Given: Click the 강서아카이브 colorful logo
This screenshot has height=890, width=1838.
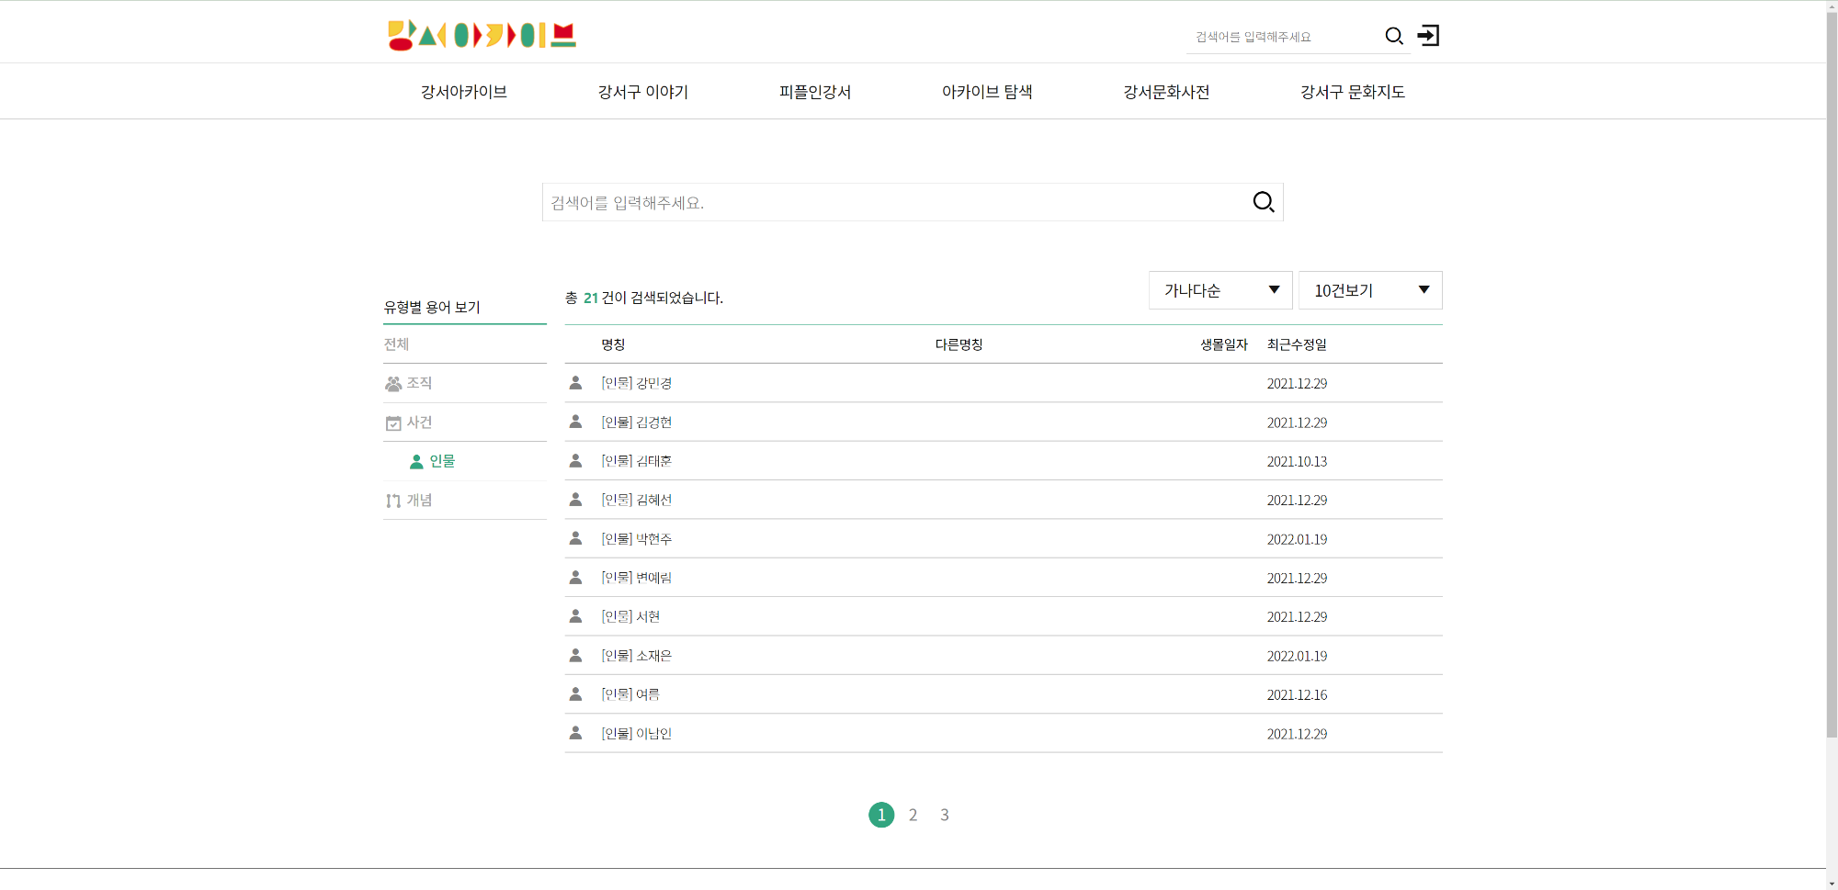Looking at the screenshot, I should pos(482,35).
